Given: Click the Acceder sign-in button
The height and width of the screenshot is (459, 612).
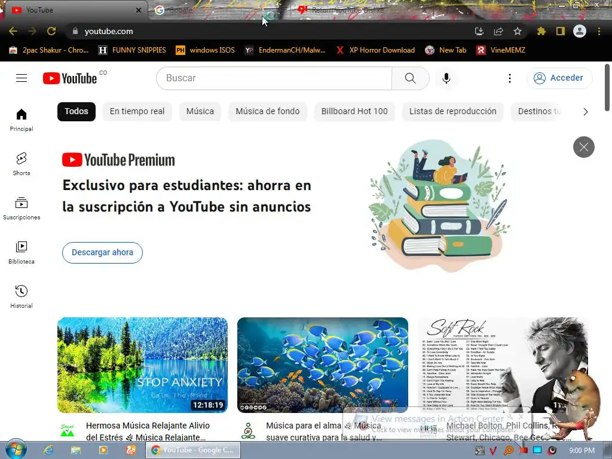Looking at the screenshot, I should click(559, 78).
